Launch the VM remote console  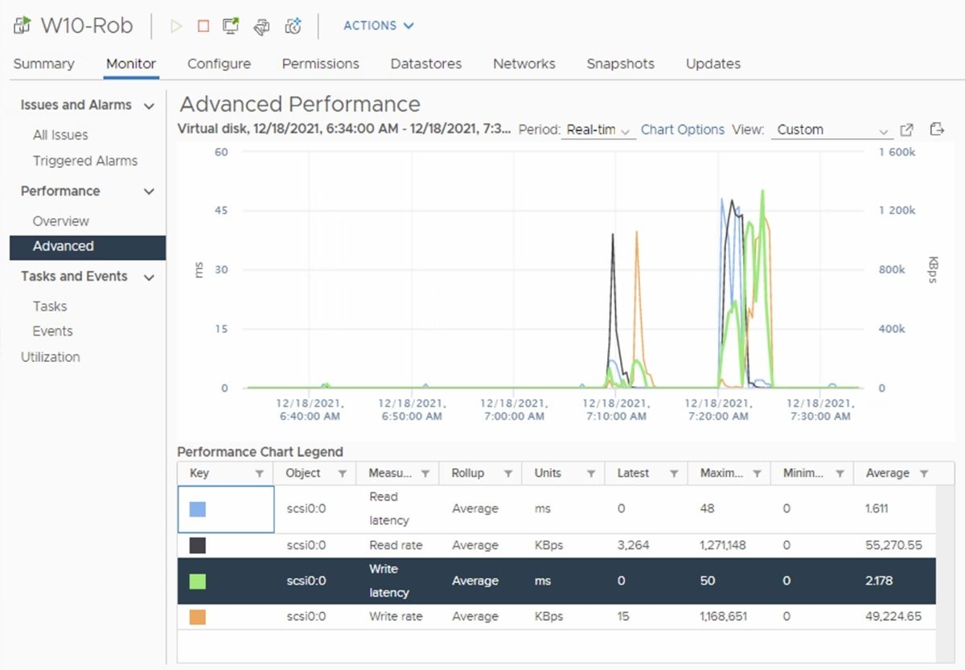coord(231,25)
